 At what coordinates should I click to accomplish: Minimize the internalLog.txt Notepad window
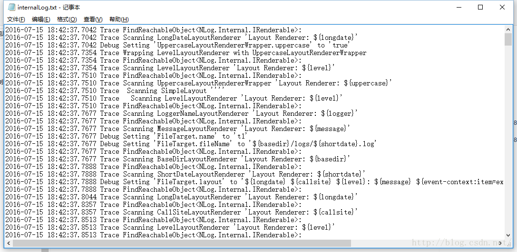458,7
